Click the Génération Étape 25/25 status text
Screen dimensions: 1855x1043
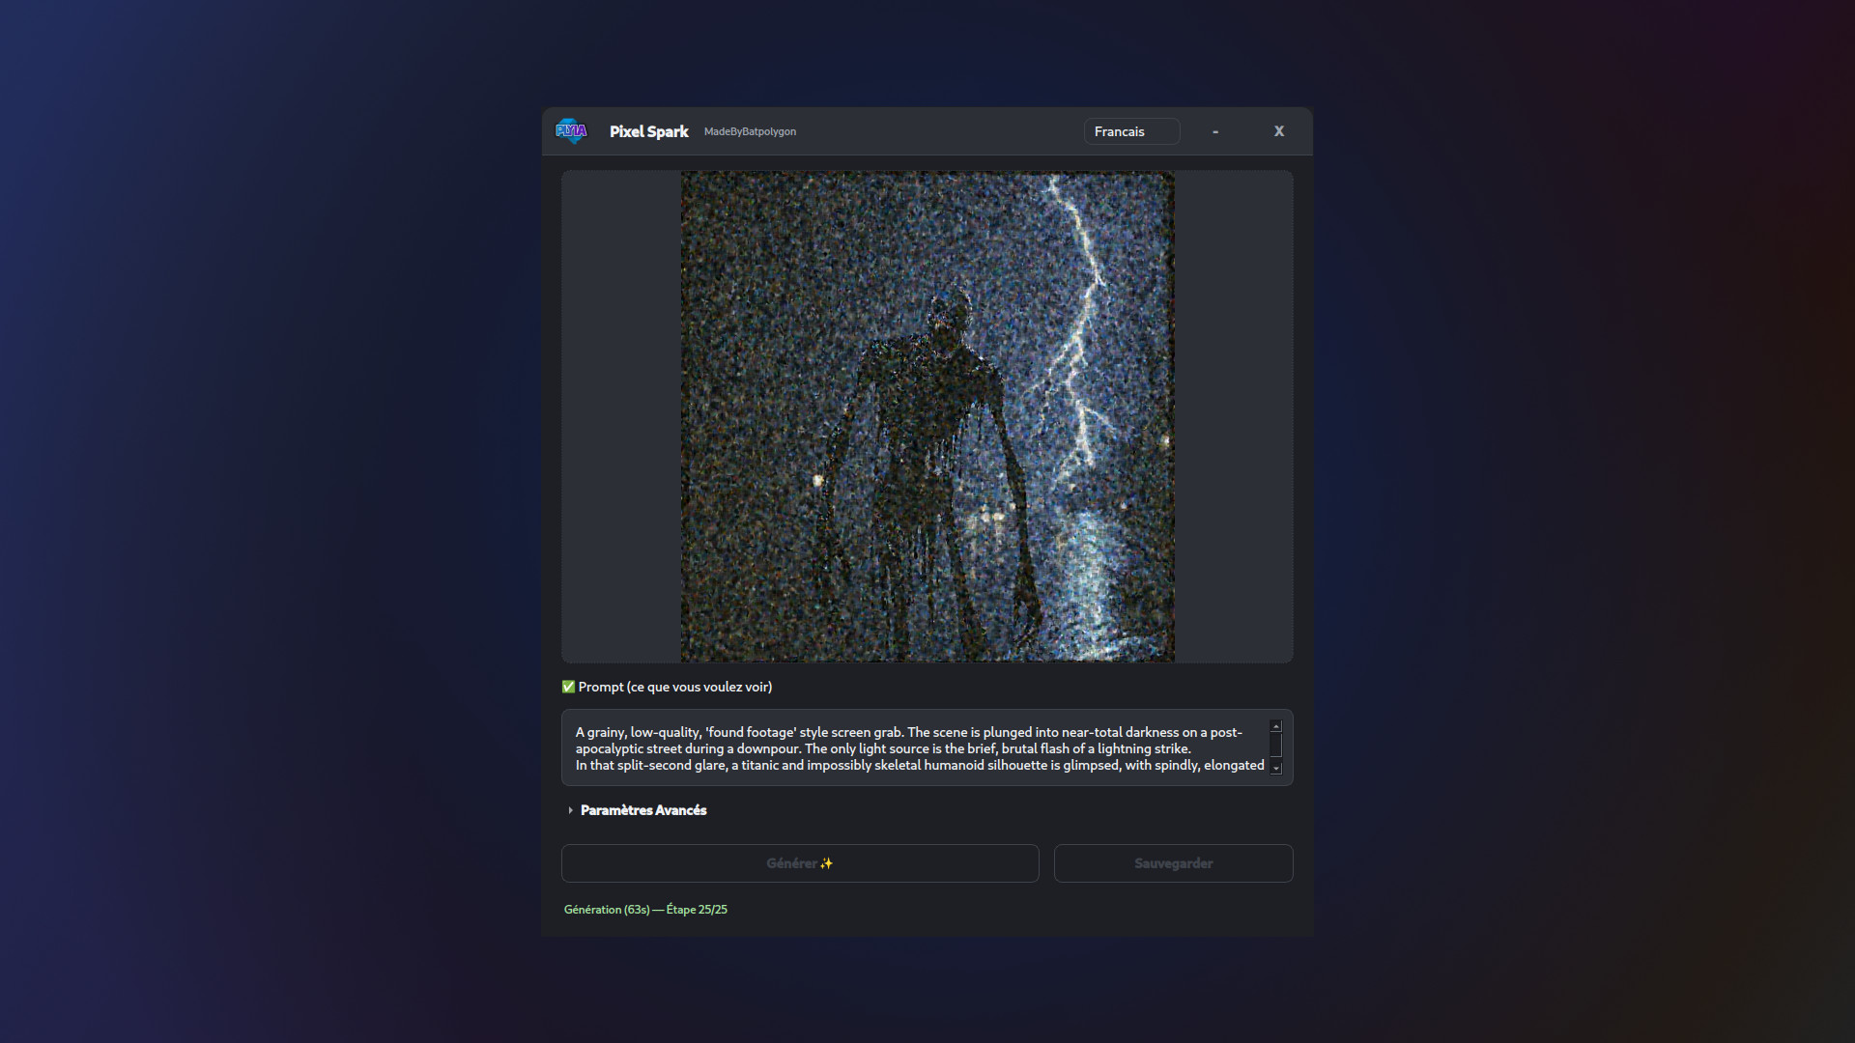tap(645, 910)
